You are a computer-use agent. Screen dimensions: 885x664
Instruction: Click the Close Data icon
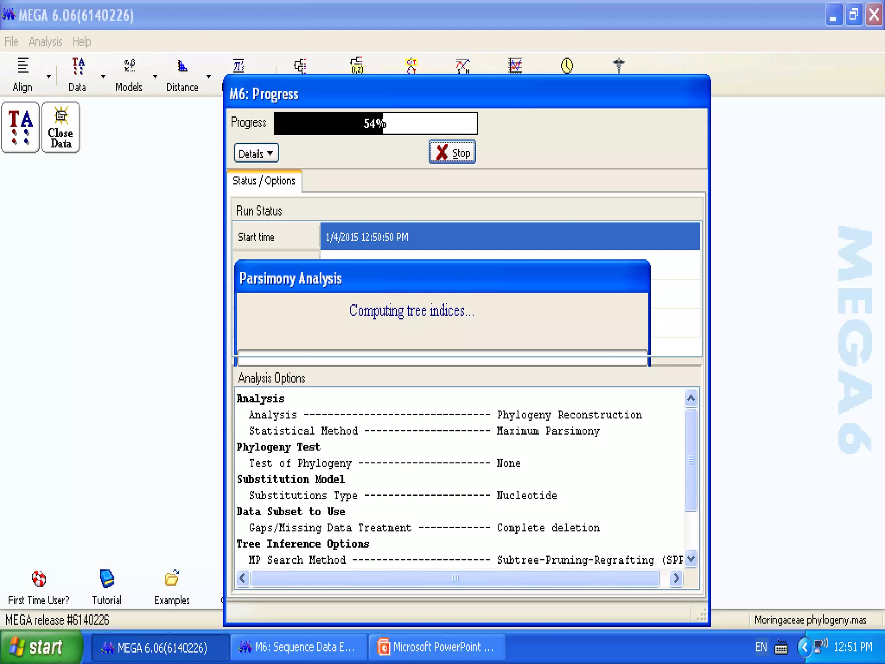point(61,128)
